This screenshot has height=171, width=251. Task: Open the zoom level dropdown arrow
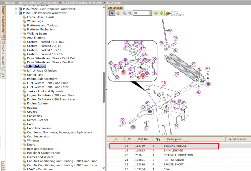coord(150,13)
